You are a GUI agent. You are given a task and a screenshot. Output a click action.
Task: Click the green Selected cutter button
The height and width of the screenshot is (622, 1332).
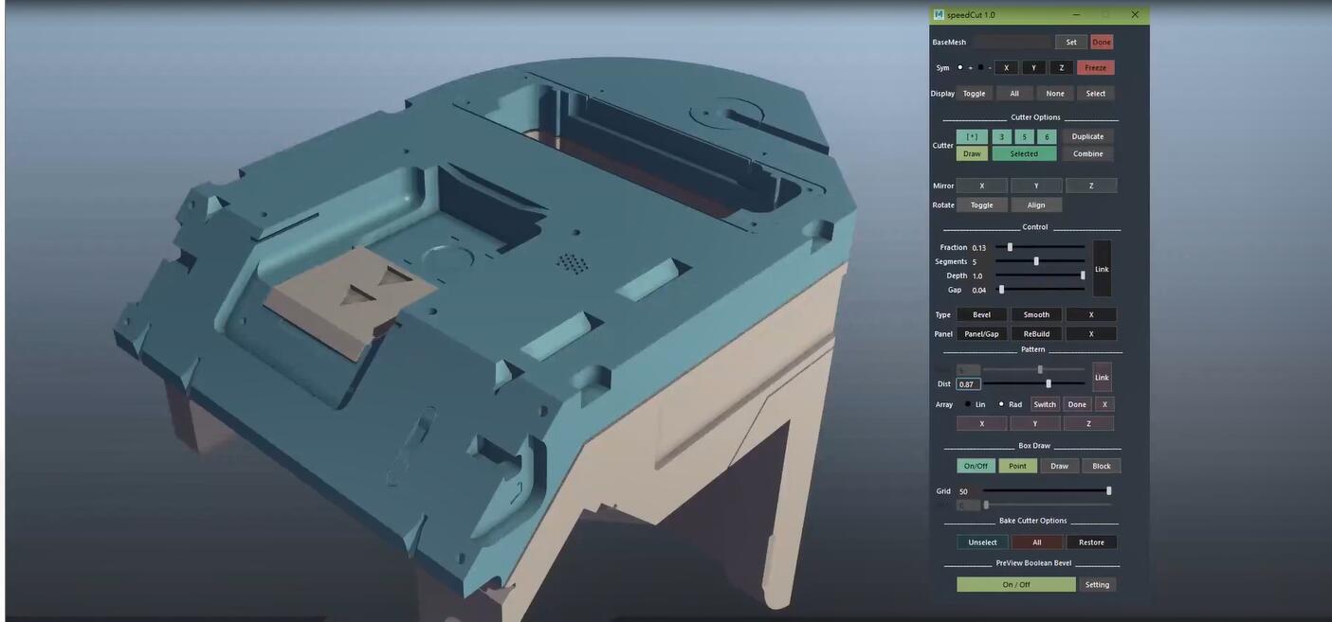click(1024, 153)
